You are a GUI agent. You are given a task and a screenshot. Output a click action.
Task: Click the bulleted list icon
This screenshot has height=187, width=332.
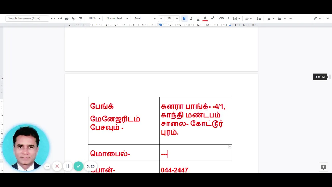click(280, 18)
